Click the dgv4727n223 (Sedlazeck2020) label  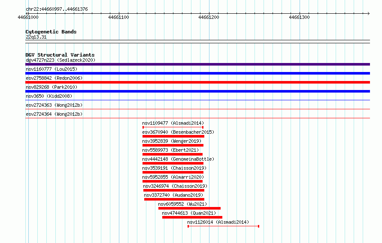tap(61, 60)
